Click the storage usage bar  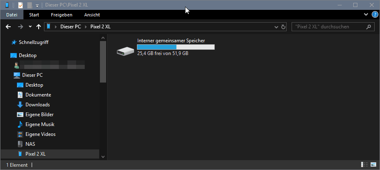click(176, 47)
